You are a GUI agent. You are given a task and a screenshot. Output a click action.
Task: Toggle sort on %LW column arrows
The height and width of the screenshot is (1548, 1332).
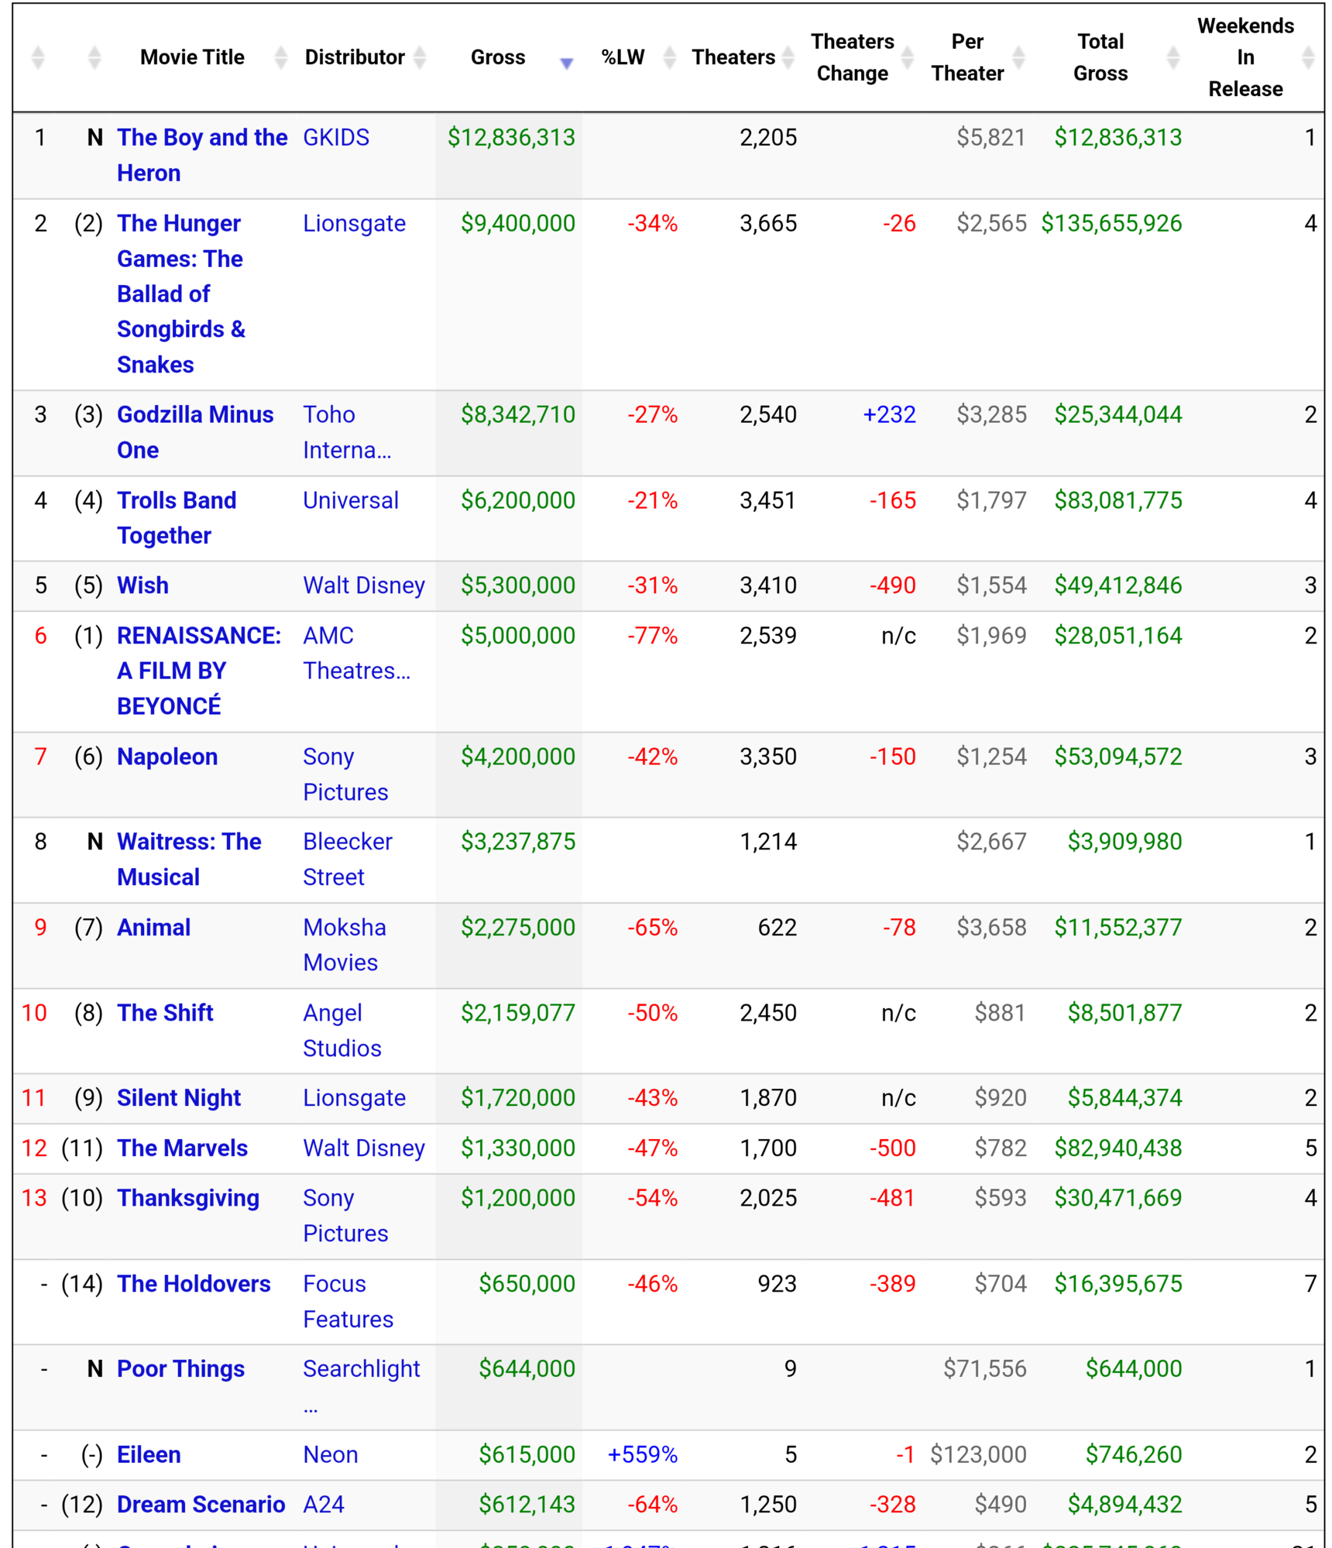(x=670, y=57)
